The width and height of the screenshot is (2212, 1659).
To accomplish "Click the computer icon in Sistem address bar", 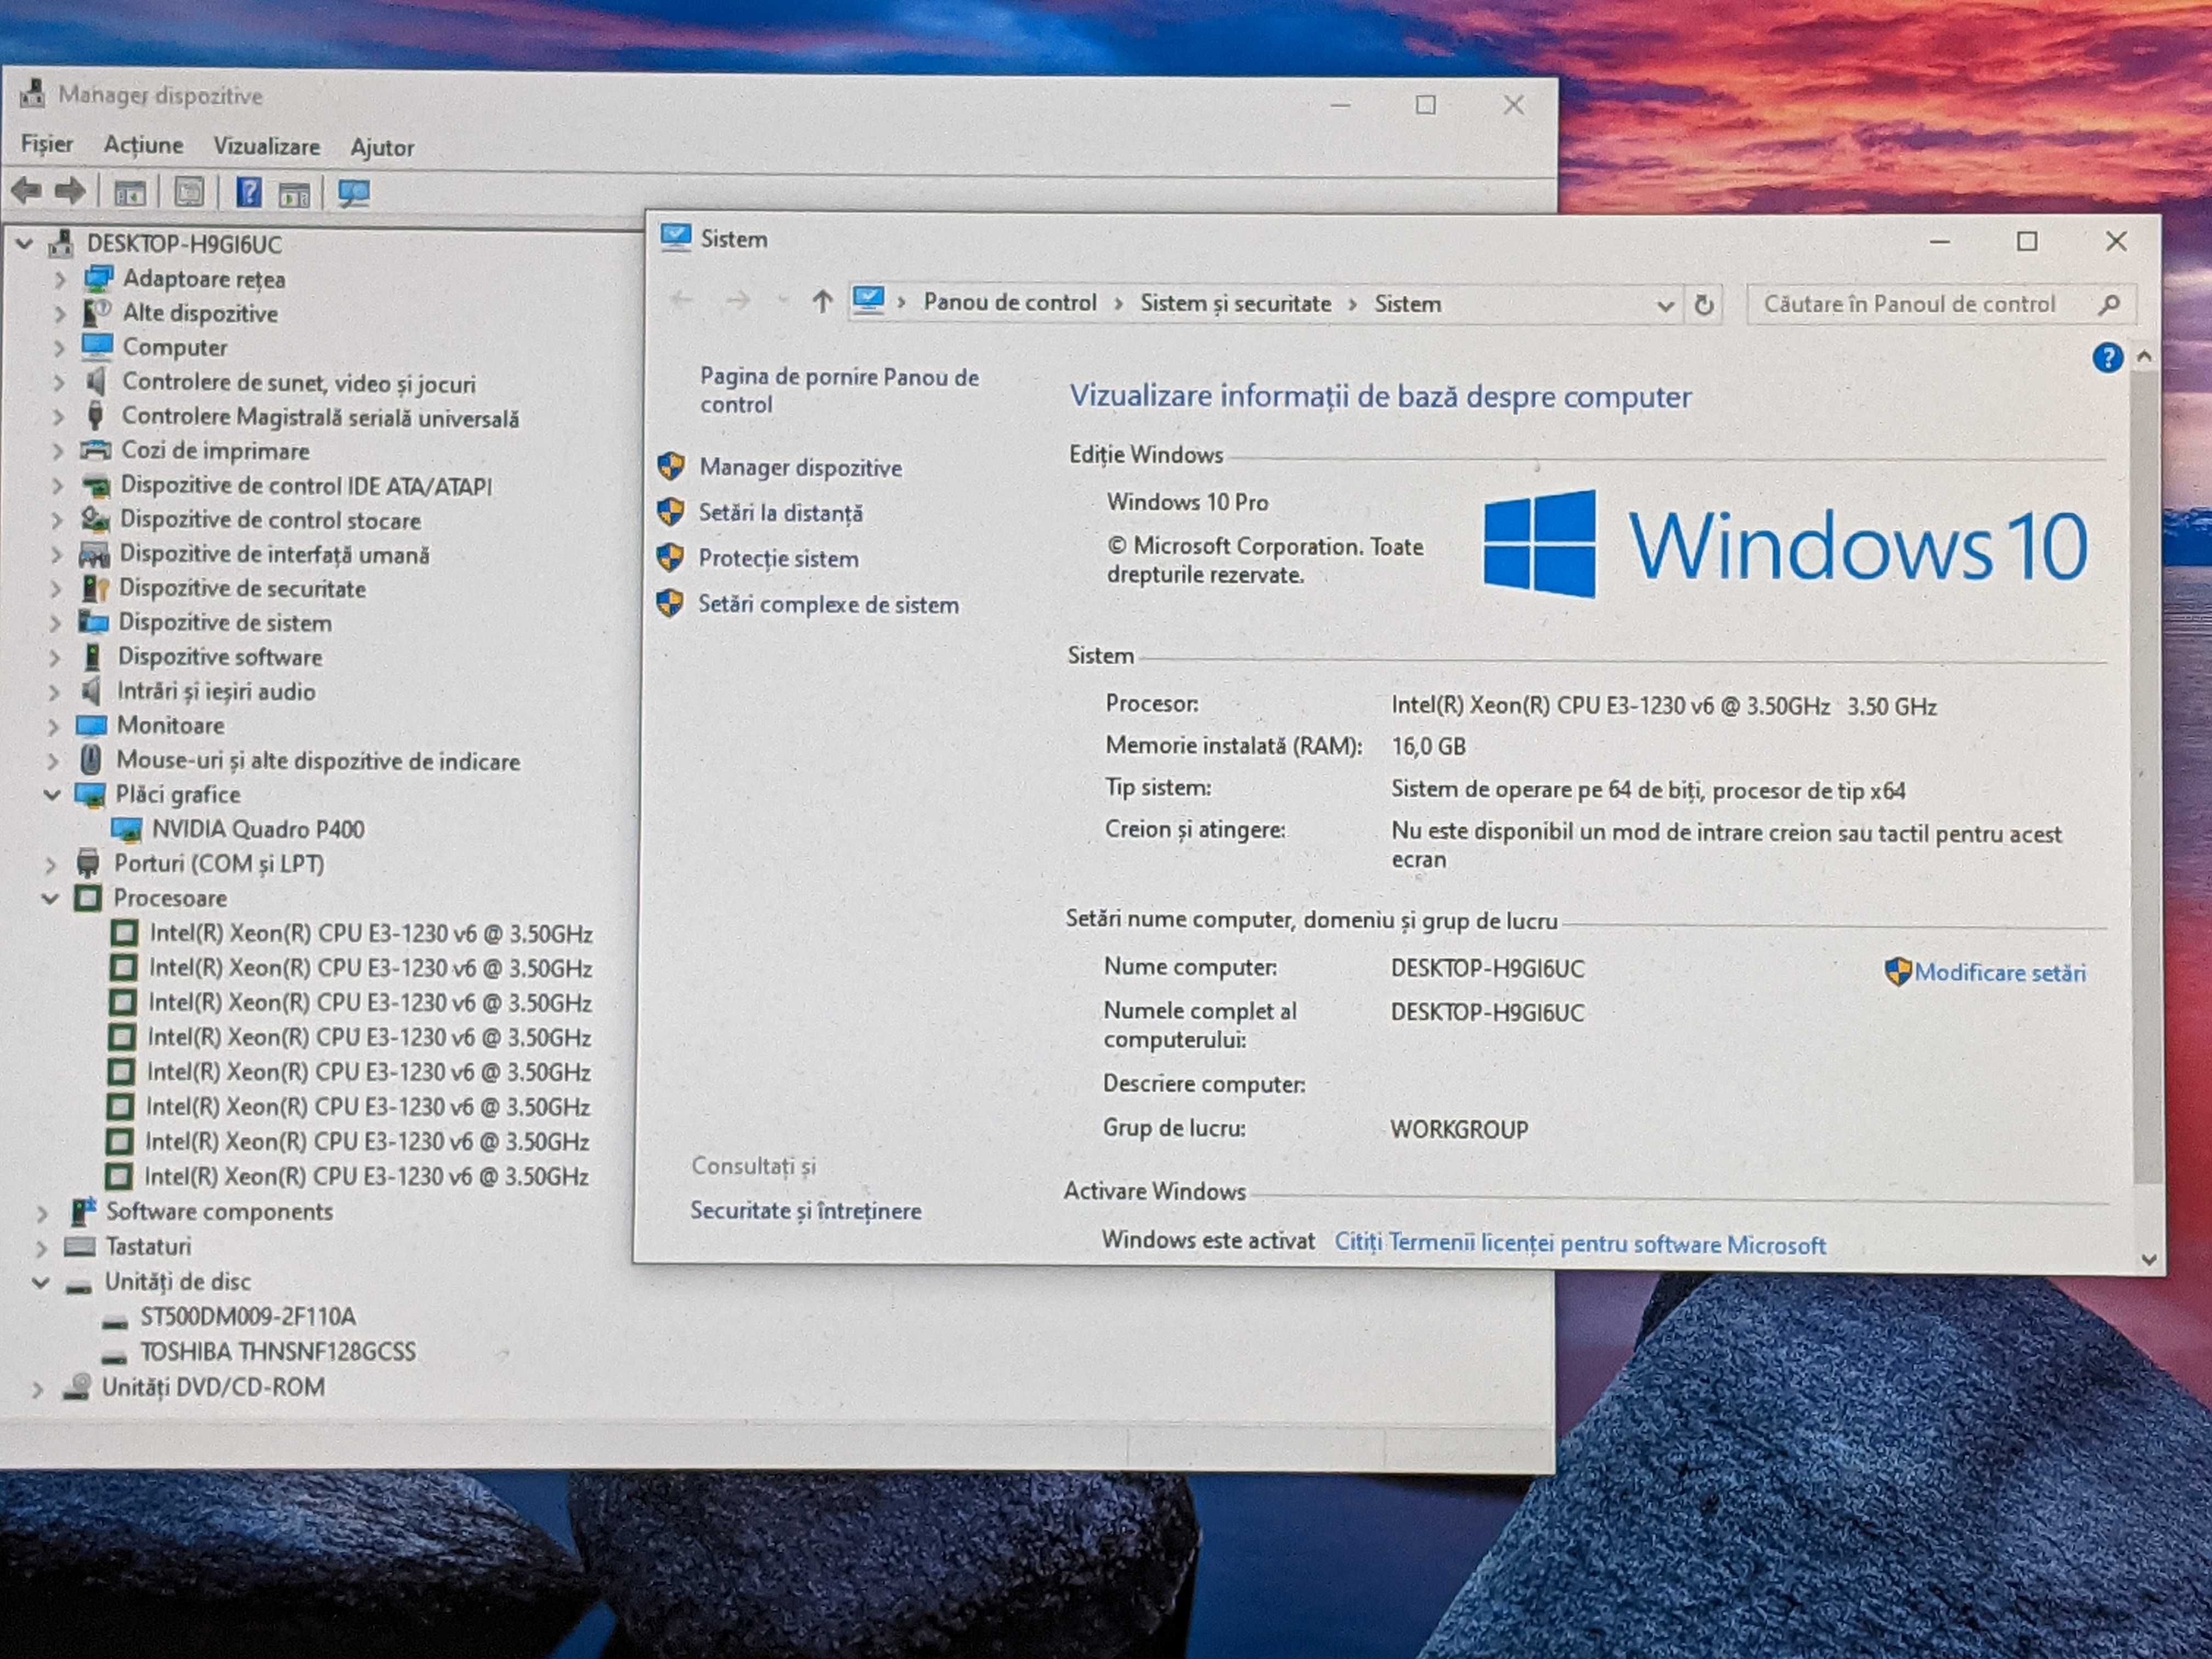I will pyautogui.click(x=868, y=299).
